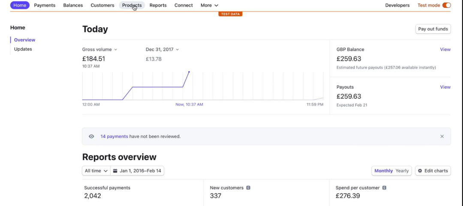Toggle the Test mode switch
The height and width of the screenshot is (206, 463).
click(446, 5)
